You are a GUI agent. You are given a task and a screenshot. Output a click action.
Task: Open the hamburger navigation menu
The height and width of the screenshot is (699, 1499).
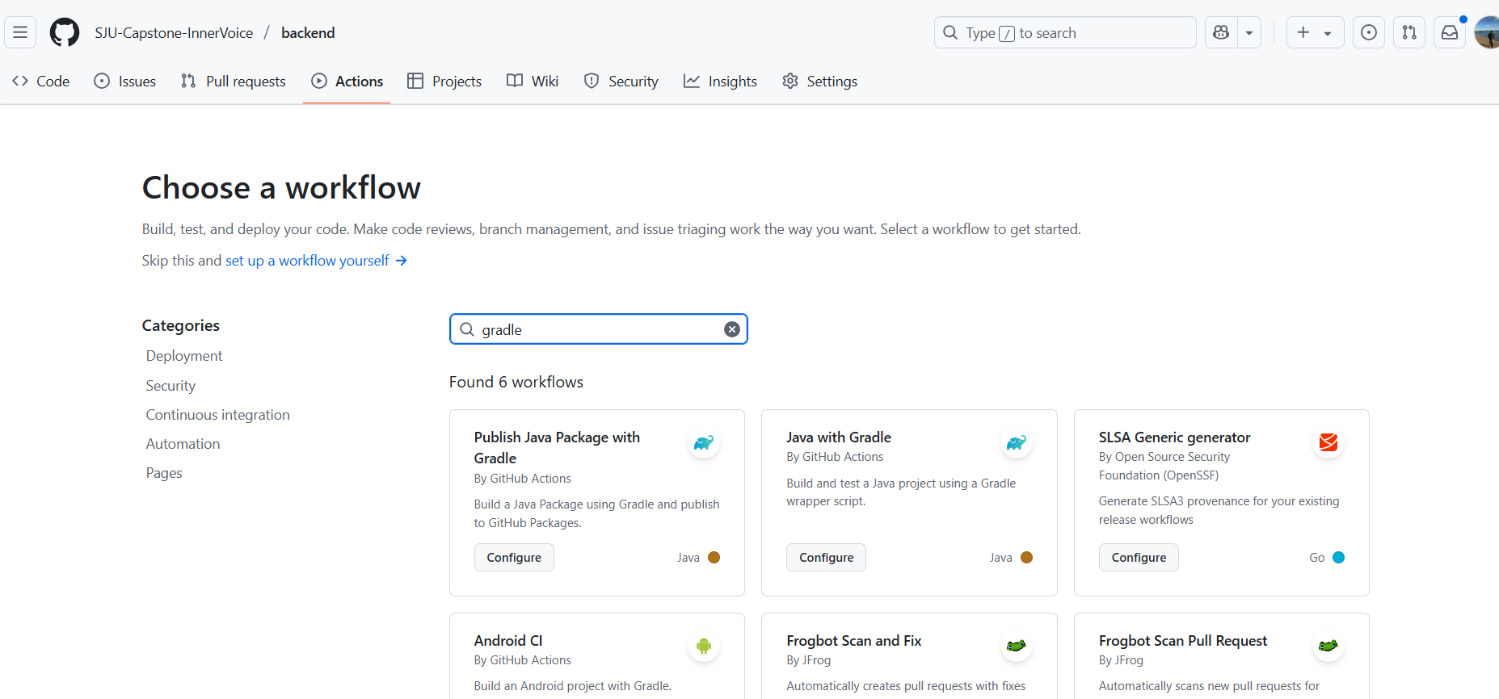click(20, 32)
